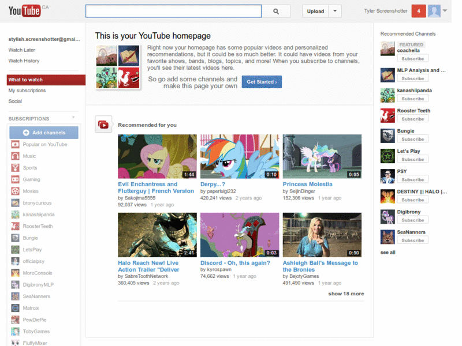Image resolution: width=462 pixels, height=346 pixels.
Task: Click the Upload button
Action: point(315,11)
